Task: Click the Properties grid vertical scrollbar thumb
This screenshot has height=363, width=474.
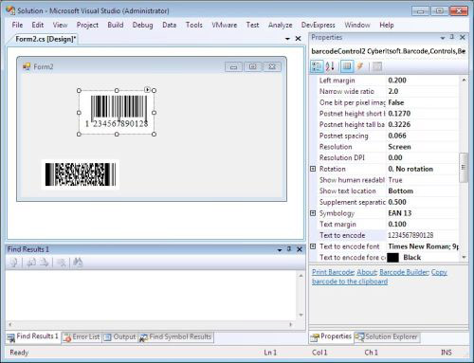Action: coord(463,168)
